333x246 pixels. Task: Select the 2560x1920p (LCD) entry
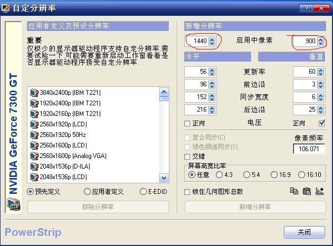click(x=59, y=124)
